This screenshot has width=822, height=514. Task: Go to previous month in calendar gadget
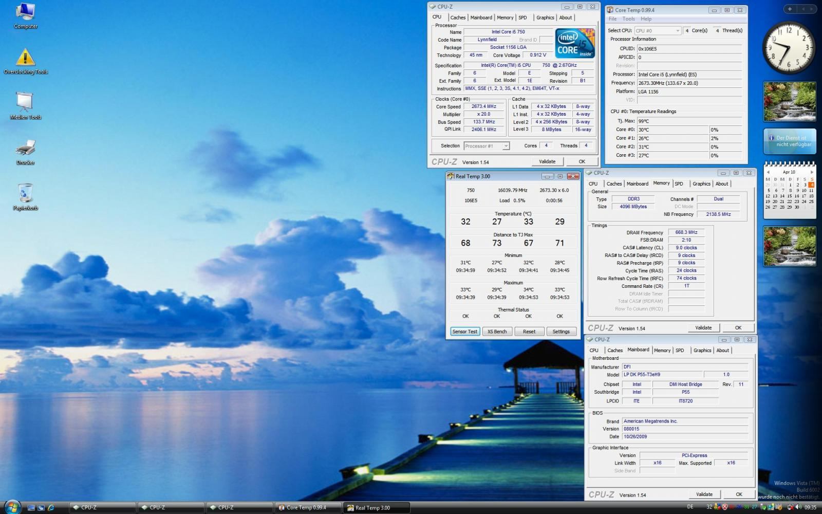point(768,172)
